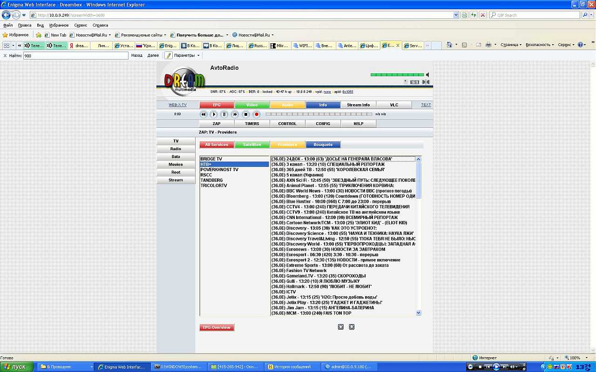Click the Find bar text field
This screenshot has width=596, height=372.
(75, 55)
